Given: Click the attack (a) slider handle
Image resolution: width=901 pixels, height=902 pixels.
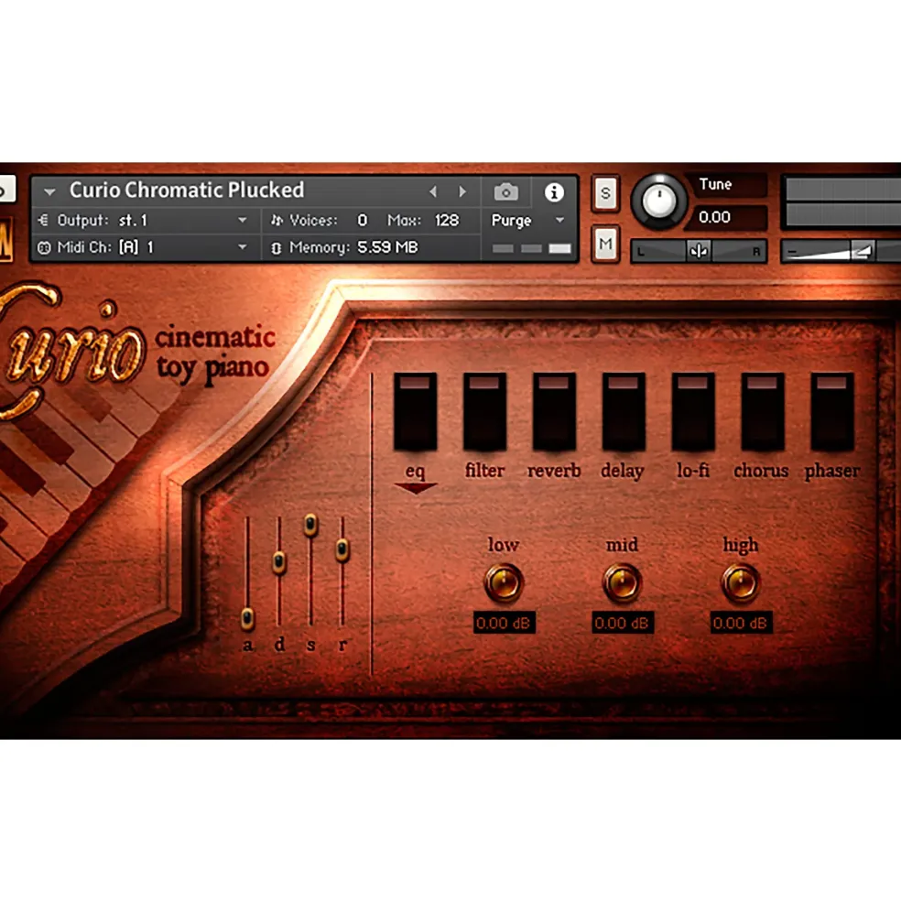Looking at the screenshot, I should point(247,618).
